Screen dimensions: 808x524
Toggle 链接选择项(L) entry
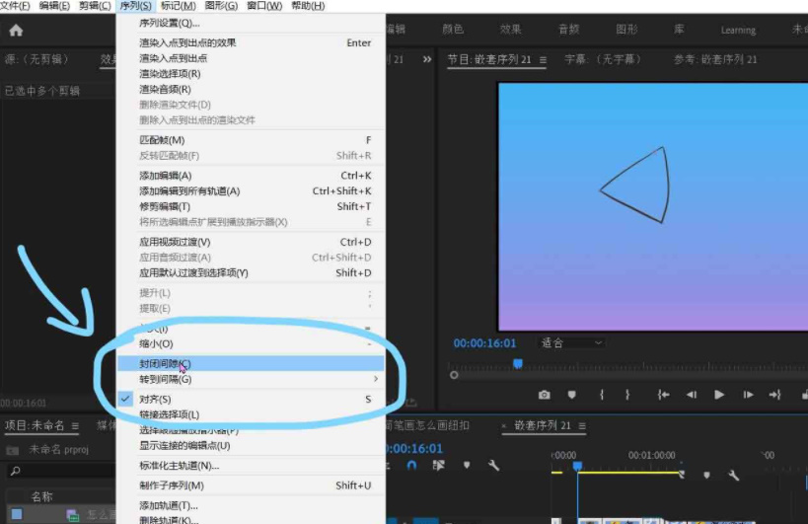tap(251, 414)
